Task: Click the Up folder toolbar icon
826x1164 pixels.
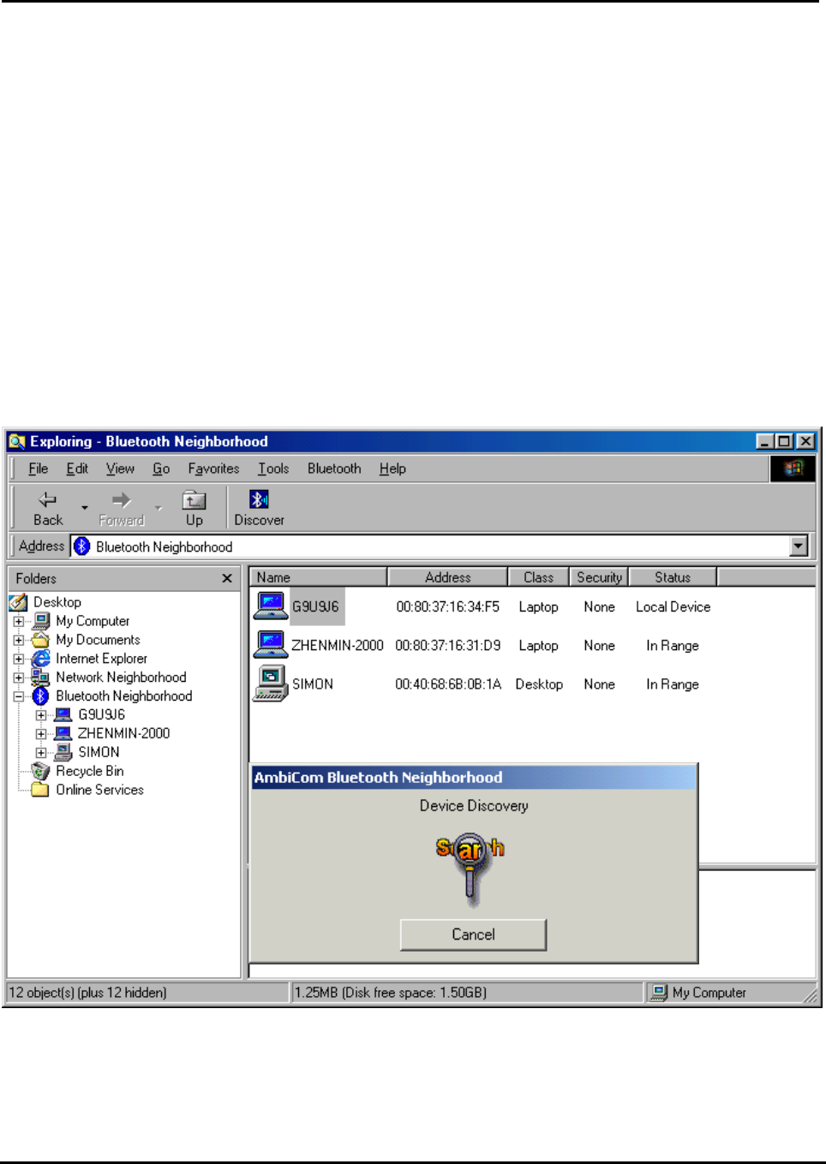Action: click(x=195, y=499)
